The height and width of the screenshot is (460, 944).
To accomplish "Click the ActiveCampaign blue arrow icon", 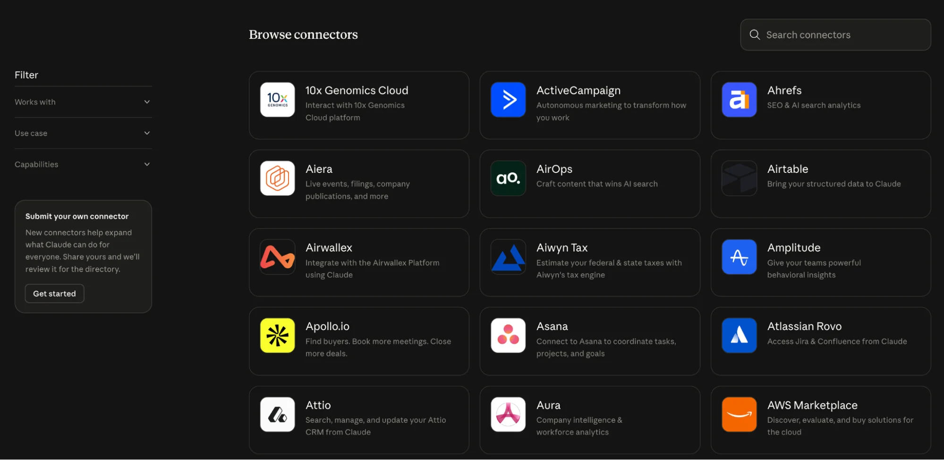I will [508, 100].
